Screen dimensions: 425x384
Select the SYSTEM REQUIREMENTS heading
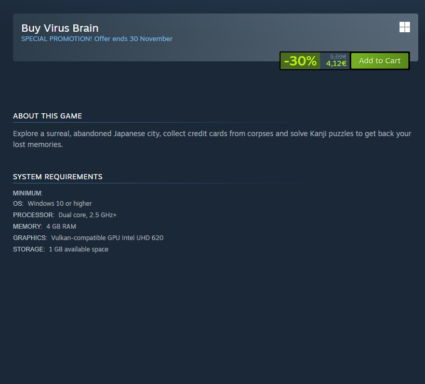pyautogui.click(x=58, y=177)
